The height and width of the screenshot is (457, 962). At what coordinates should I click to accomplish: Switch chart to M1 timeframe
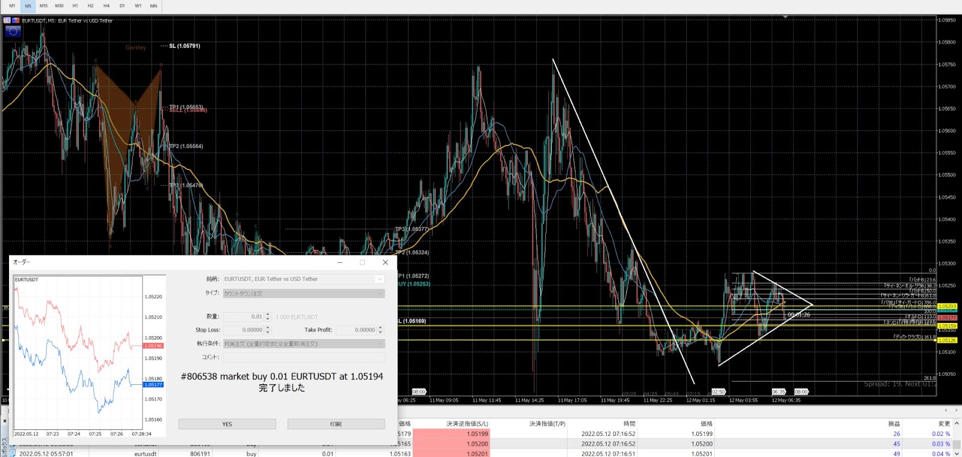12,6
